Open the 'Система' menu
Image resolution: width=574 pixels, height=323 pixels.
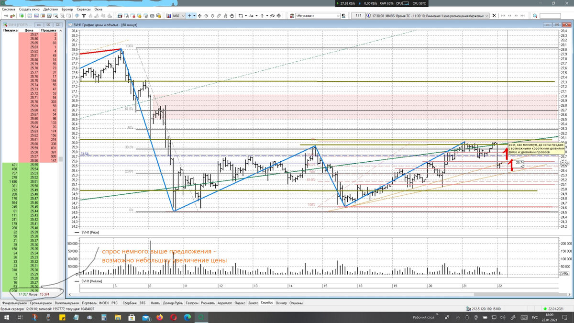10,9
